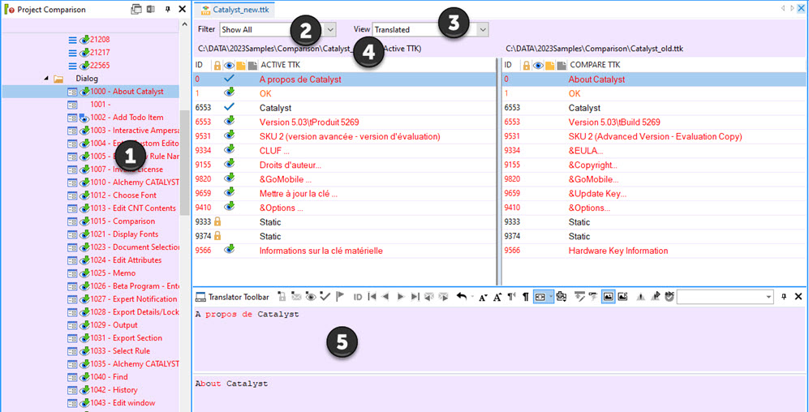This screenshot has height=412, width=809.
Task: Toggle the pilcrow paragraph marks icon
Action: point(525,297)
